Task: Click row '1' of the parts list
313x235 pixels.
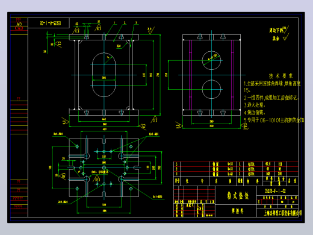Action: tap(236, 174)
